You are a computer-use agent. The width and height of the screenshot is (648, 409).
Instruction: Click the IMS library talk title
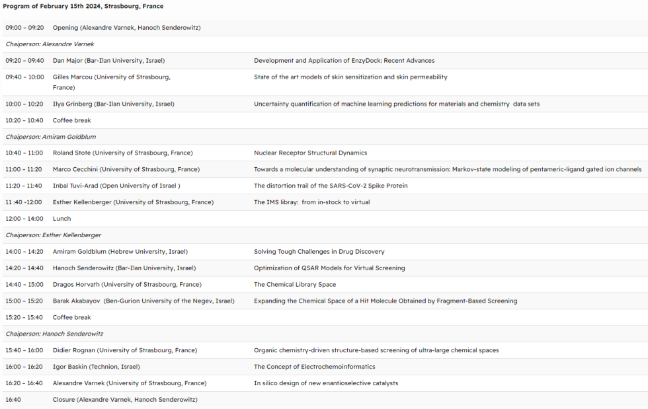(x=311, y=202)
